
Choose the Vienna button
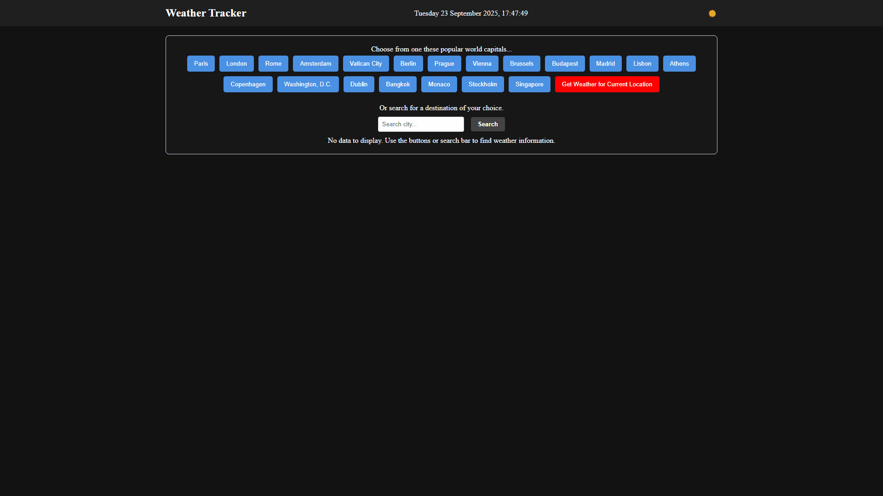coord(482,63)
